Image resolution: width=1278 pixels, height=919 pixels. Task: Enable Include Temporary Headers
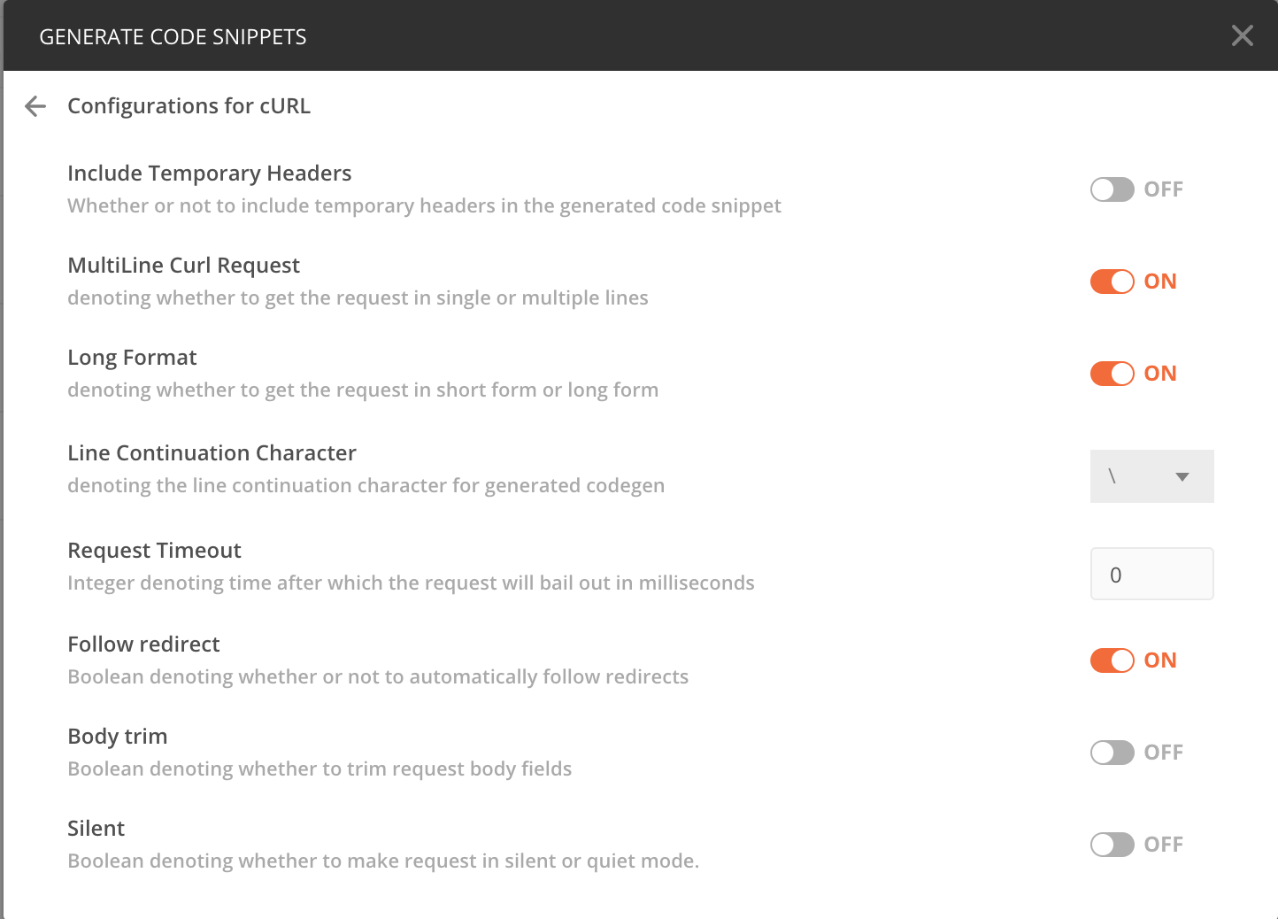pyautogui.click(x=1112, y=189)
